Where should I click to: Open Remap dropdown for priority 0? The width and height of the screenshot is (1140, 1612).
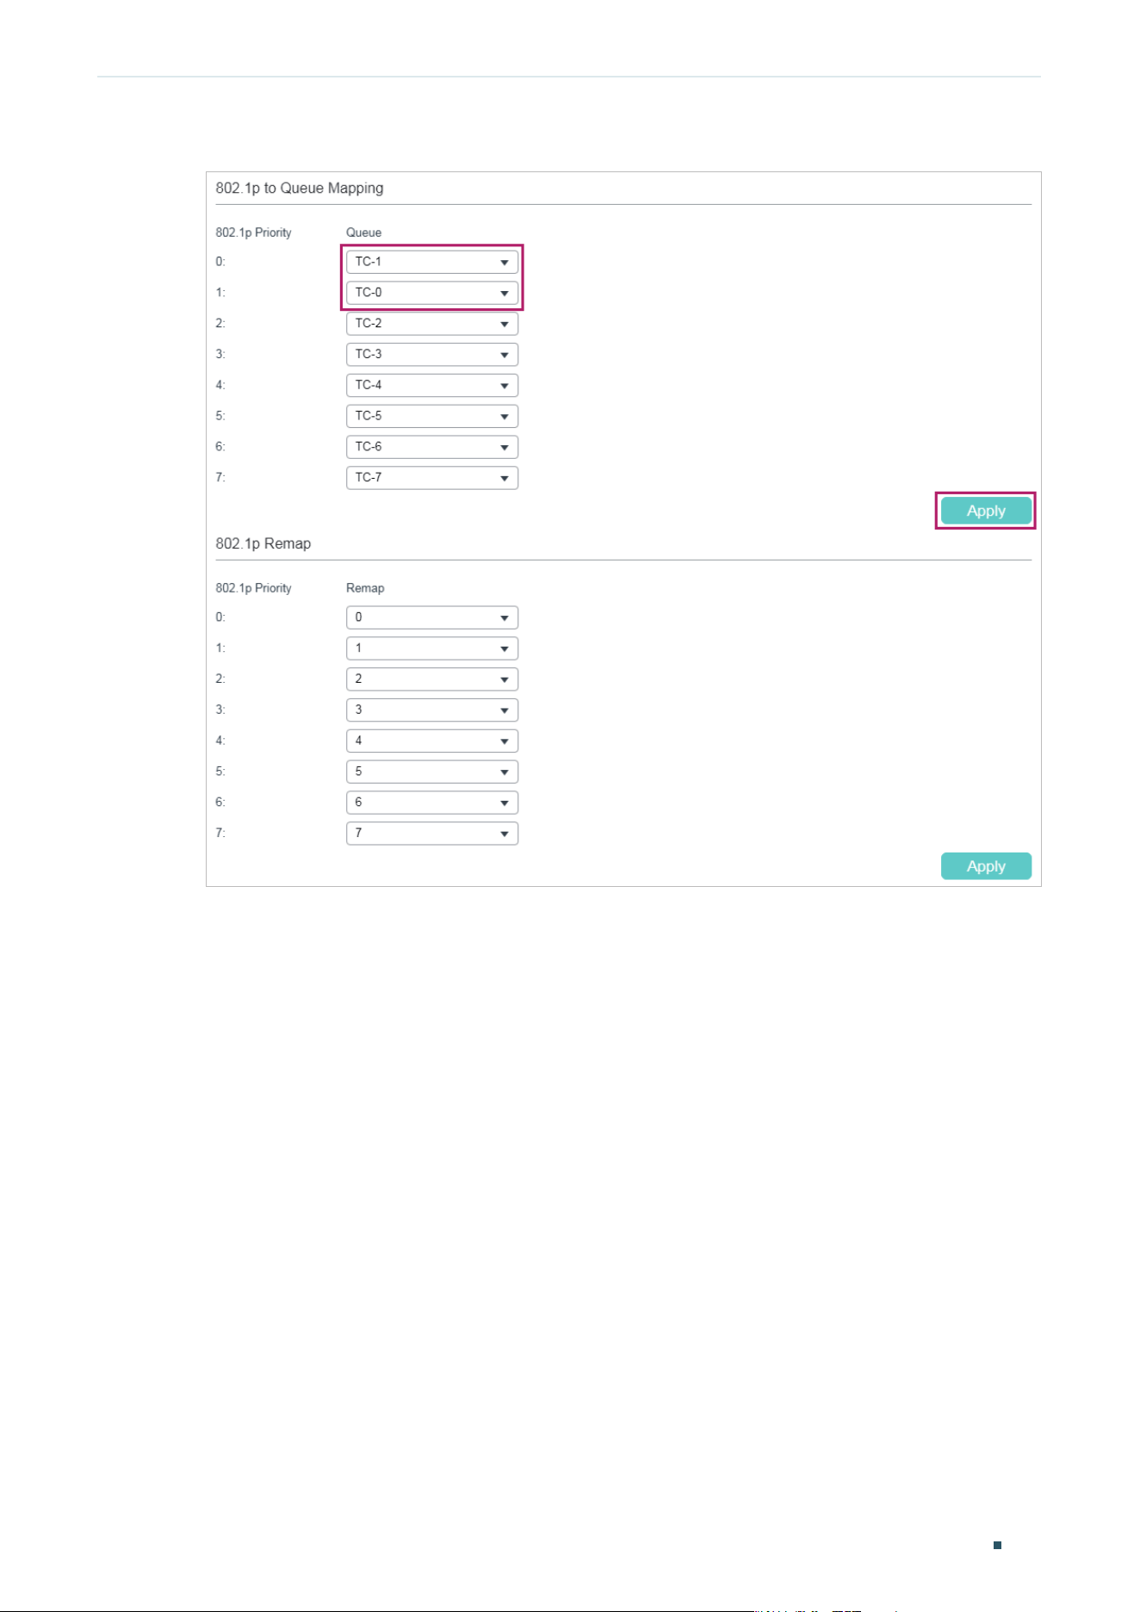pyautogui.click(x=432, y=617)
